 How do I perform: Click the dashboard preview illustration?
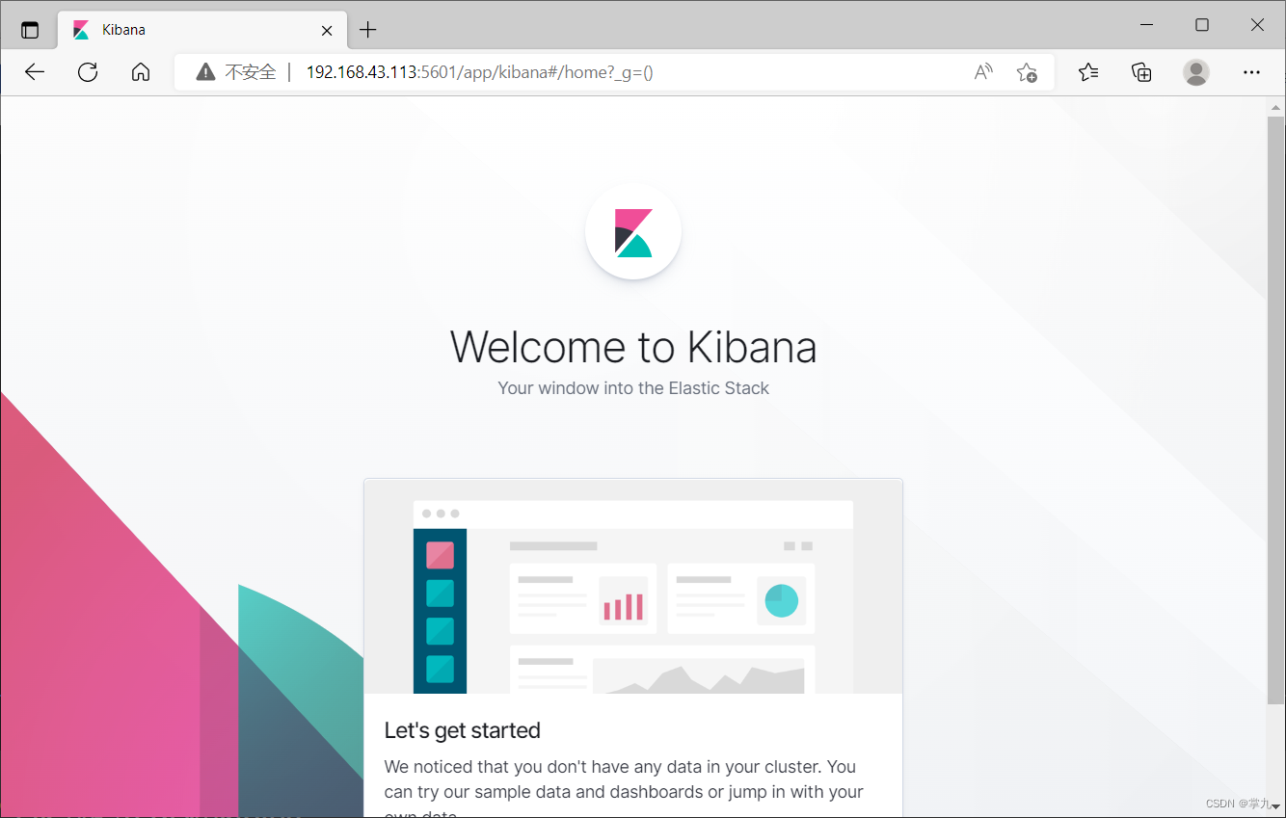point(633,587)
